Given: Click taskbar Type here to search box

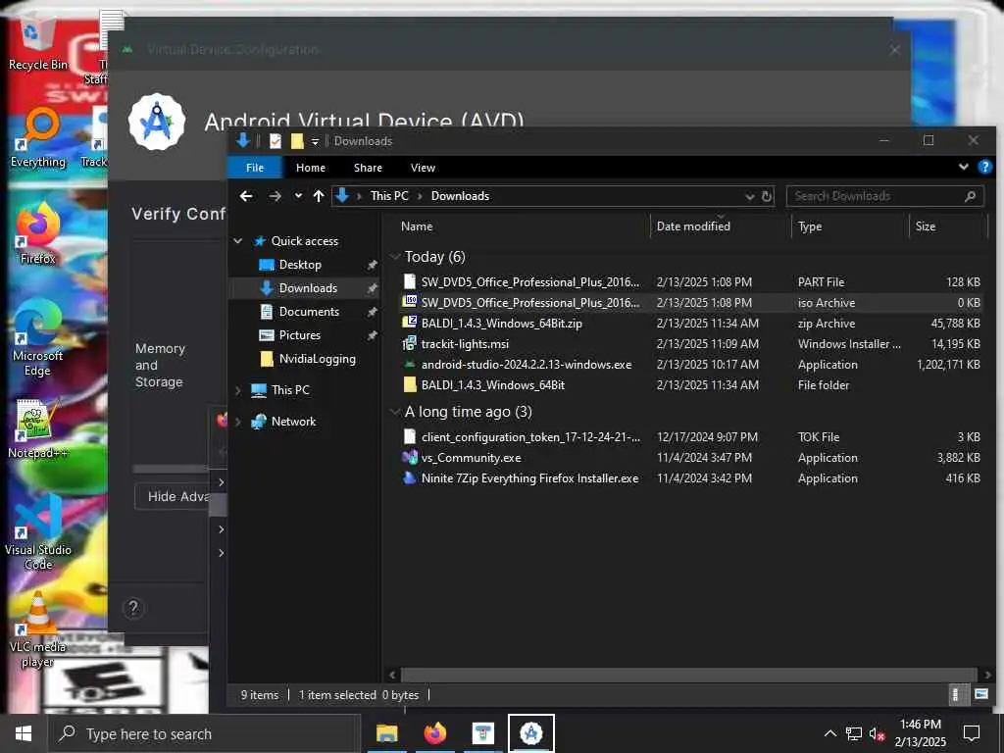Looking at the screenshot, I should pos(204,733).
